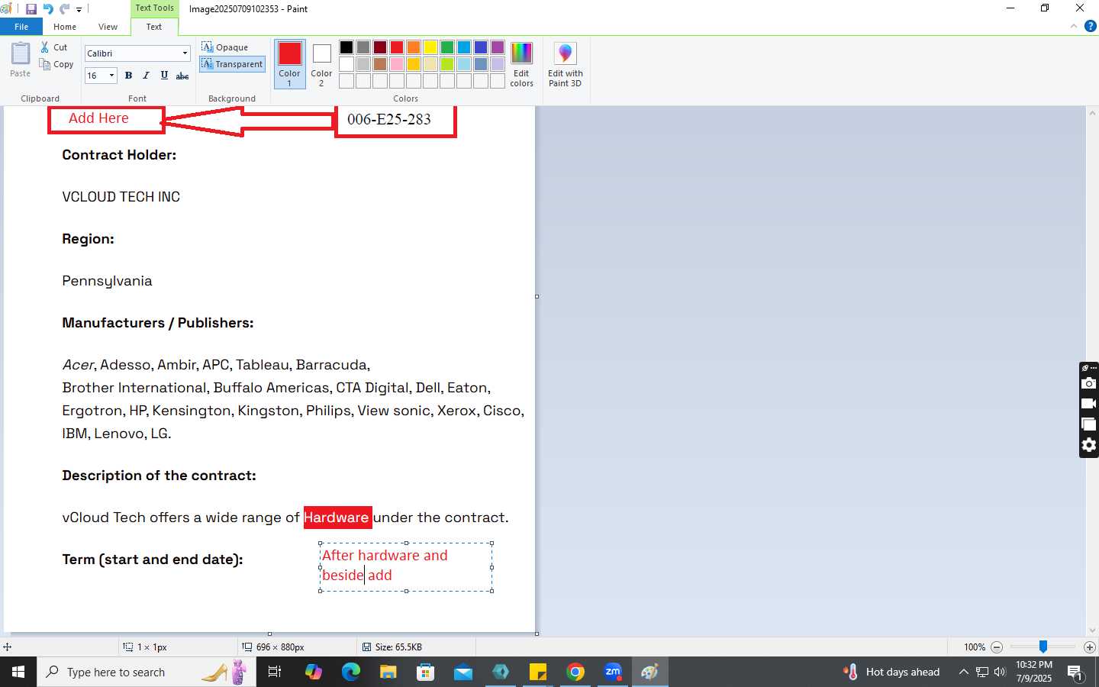Viewport: 1099px width, 687px height.
Task: Click the vertical scrollbar up arrow
Action: pos(1092,113)
